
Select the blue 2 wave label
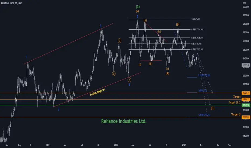59,109
